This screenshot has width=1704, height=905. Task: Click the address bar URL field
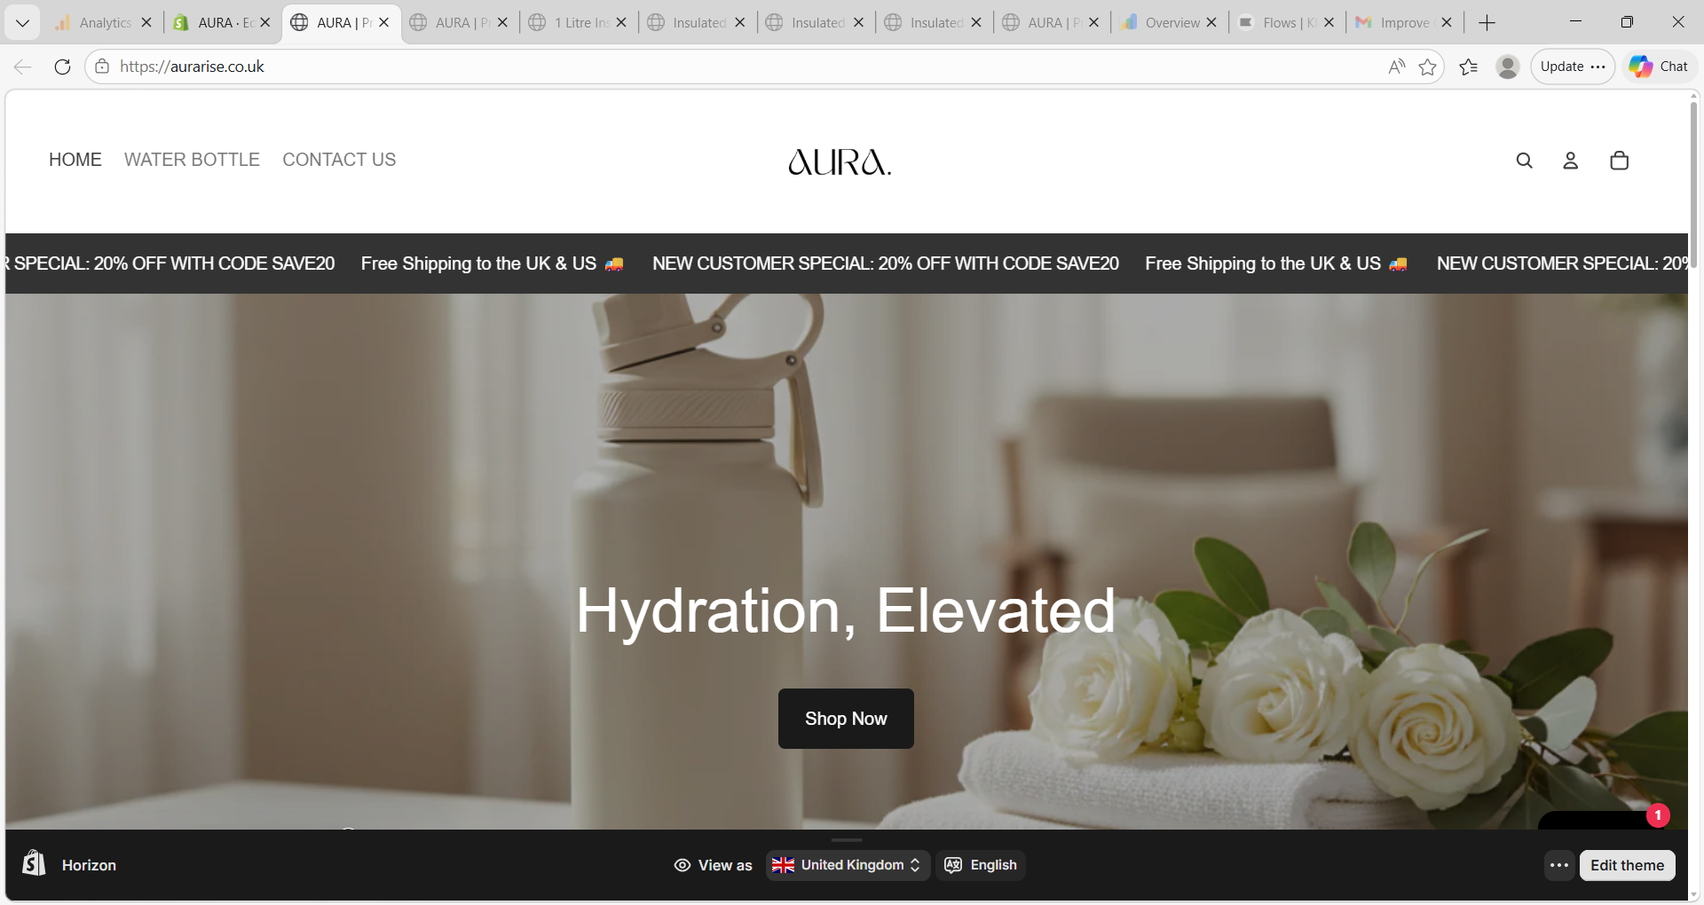pos(745,67)
